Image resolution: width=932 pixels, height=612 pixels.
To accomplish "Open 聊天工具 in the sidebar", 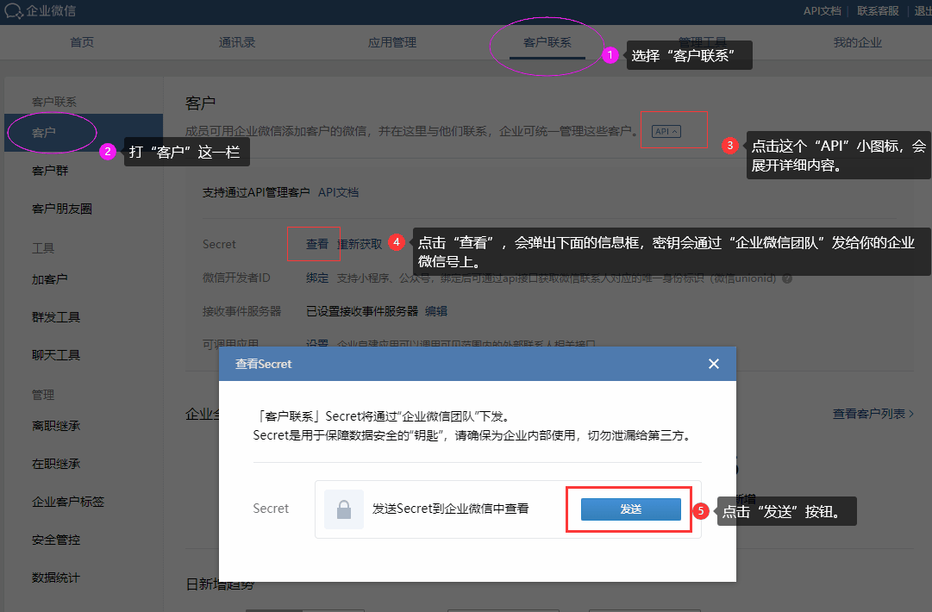I will tap(56, 355).
